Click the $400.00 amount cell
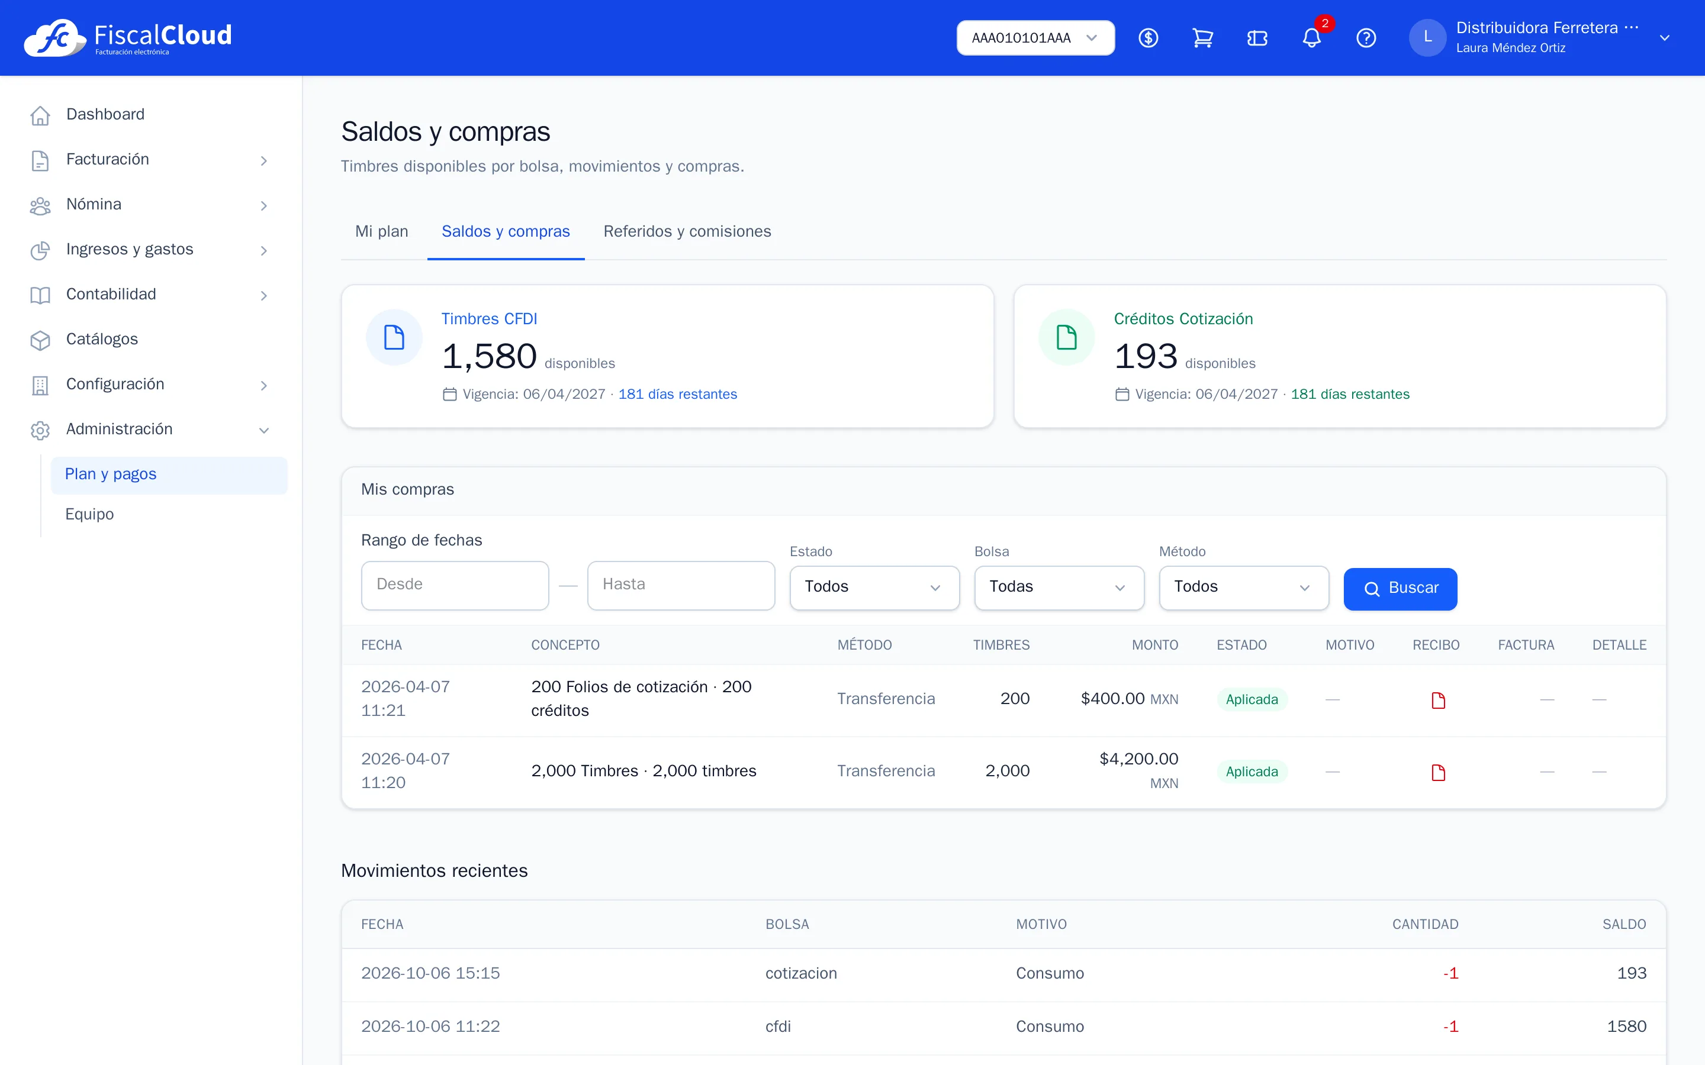Image resolution: width=1705 pixels, height=1065 pixels. 1130,699
